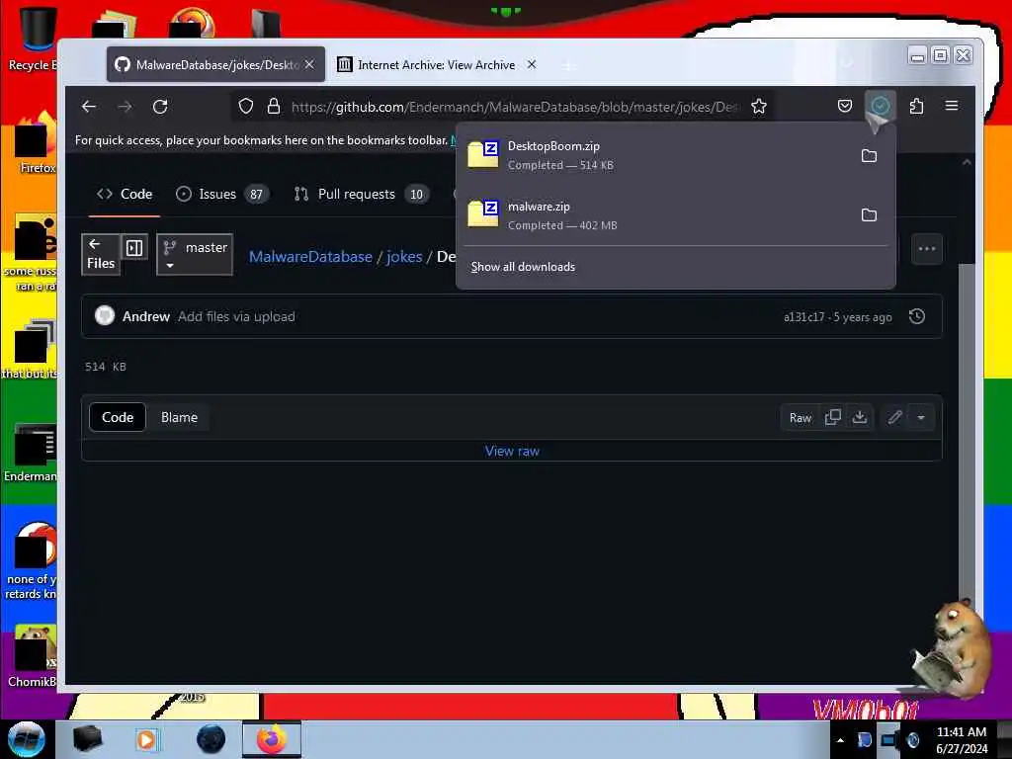The image size is (1012, 759).
Task: Click the network icon in system tray
Action: 888,740
